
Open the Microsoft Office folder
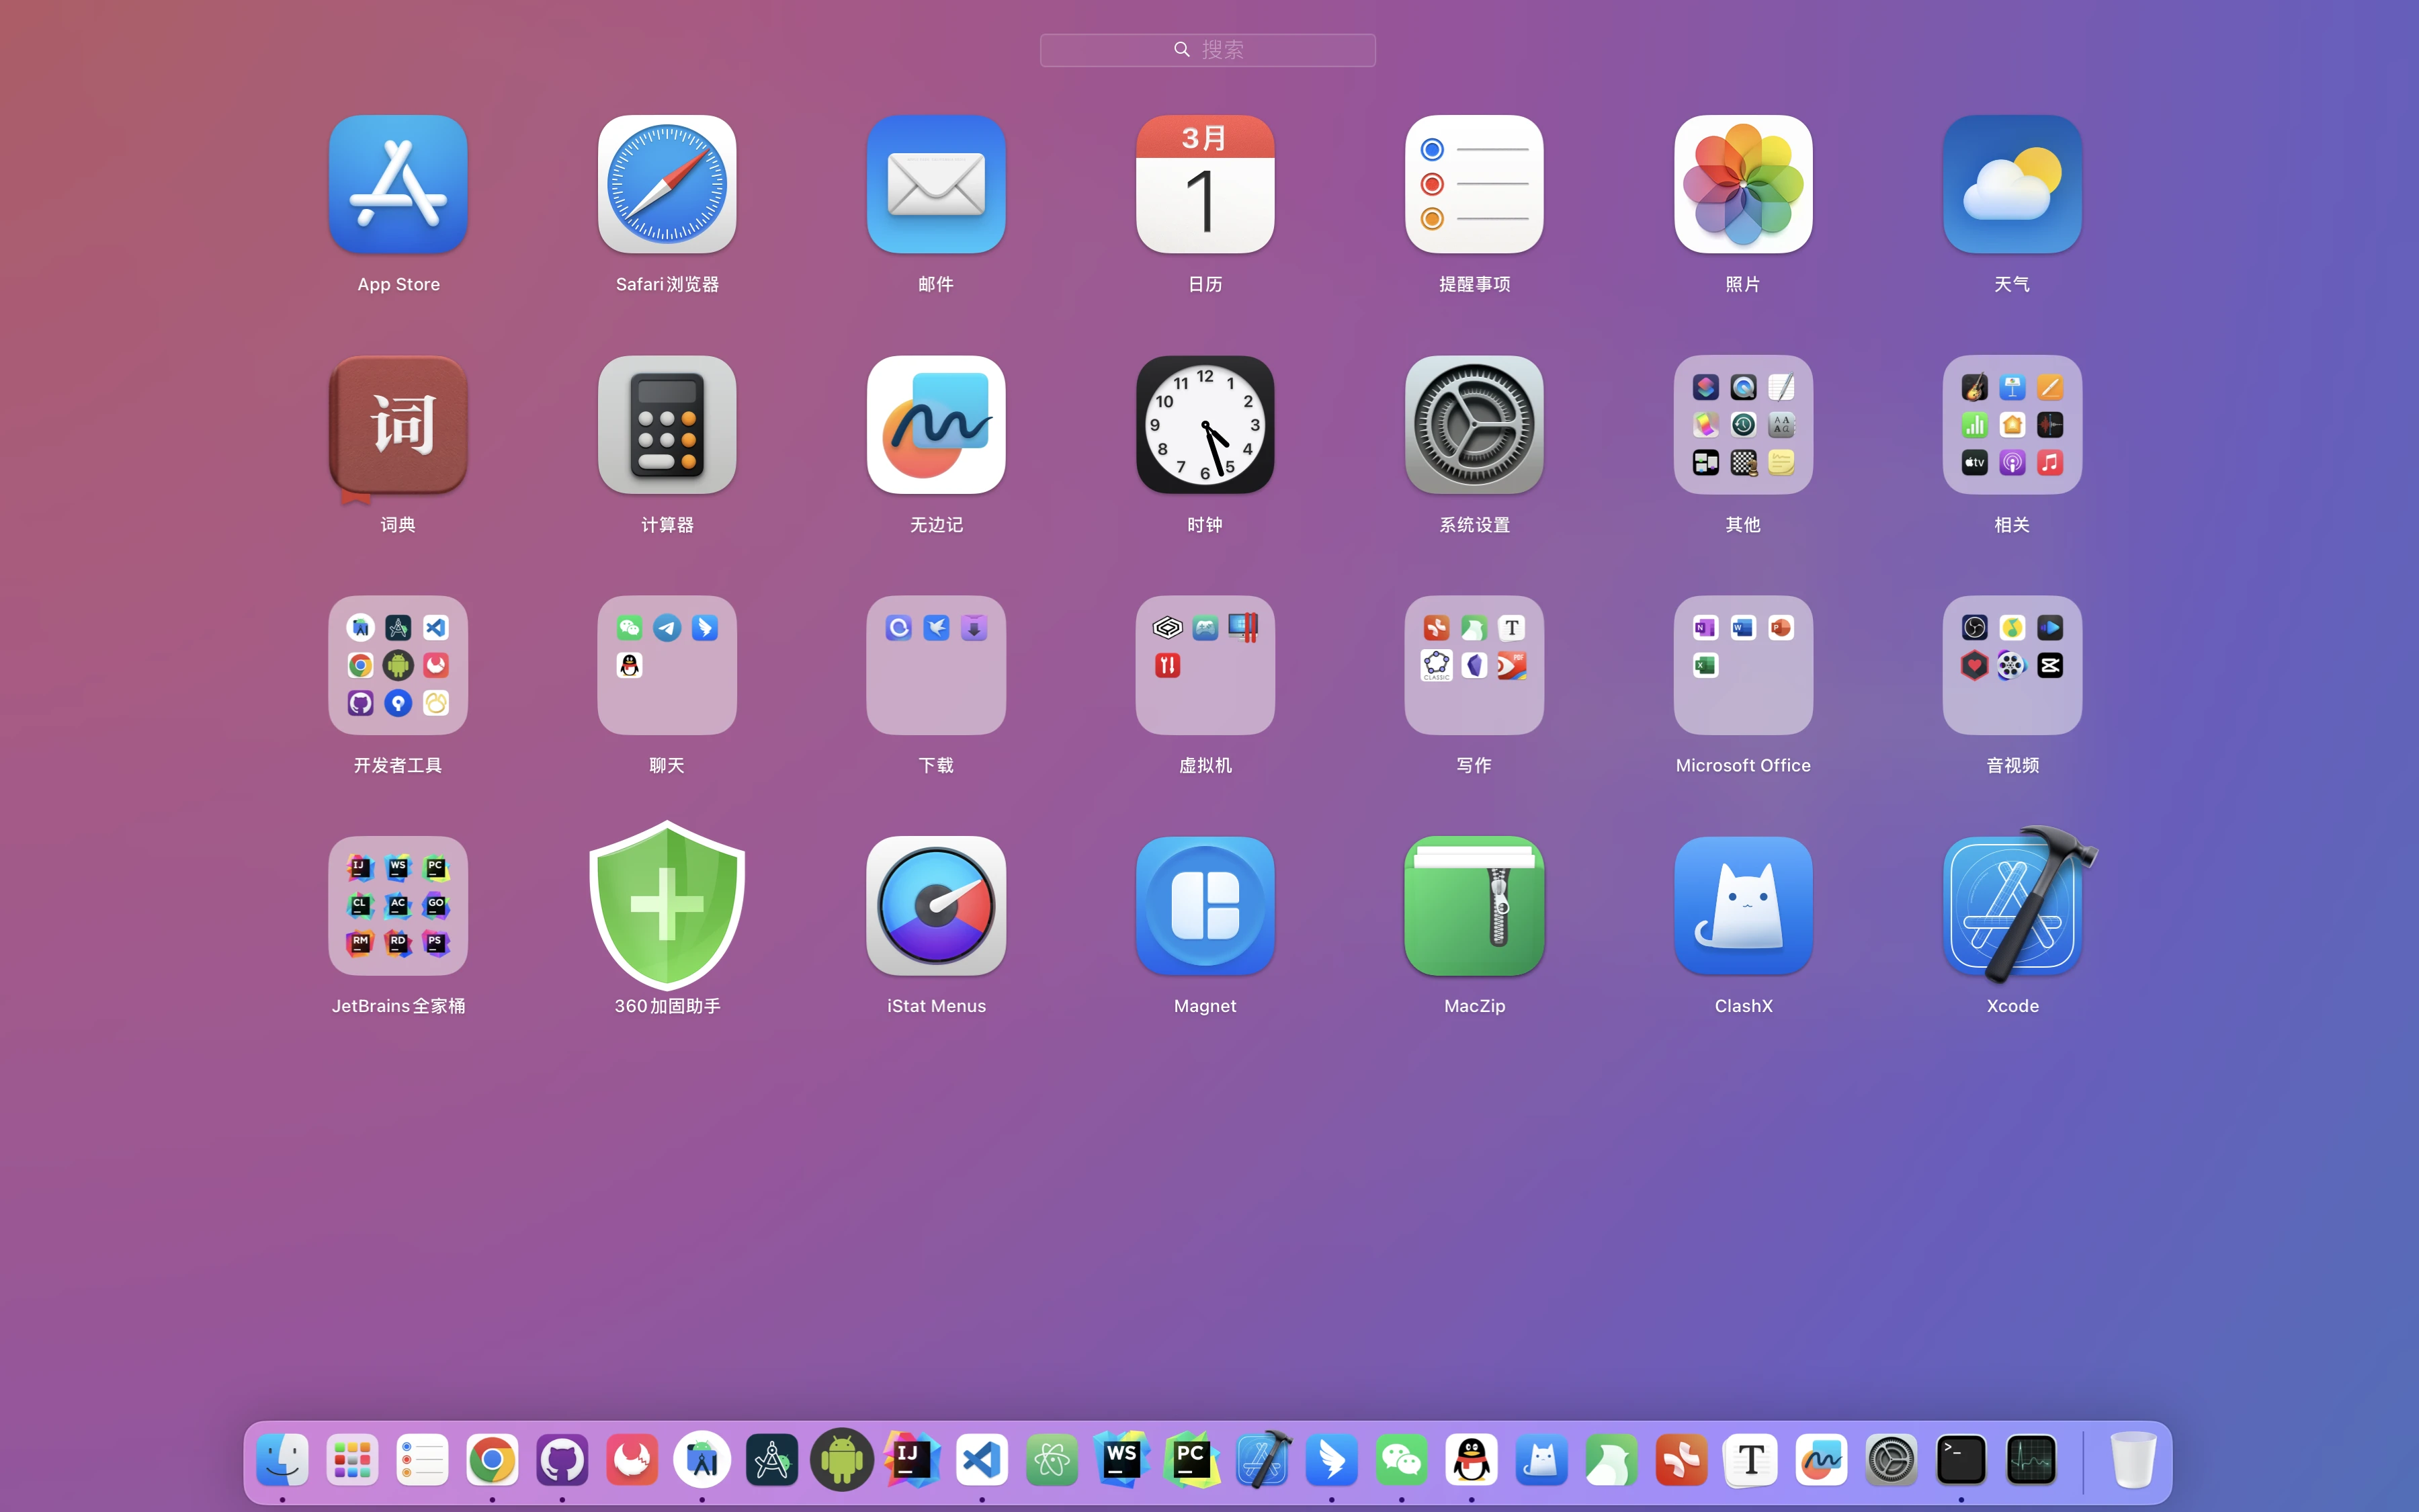coord(1742,665)
